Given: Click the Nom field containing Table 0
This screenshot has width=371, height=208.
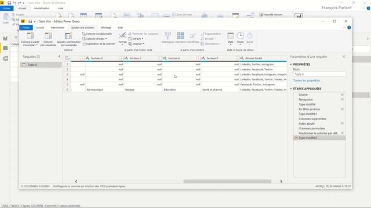Looking at the screenshot, I should coord(319,75).
